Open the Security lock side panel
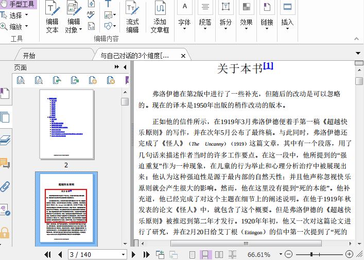 [5, 233]
